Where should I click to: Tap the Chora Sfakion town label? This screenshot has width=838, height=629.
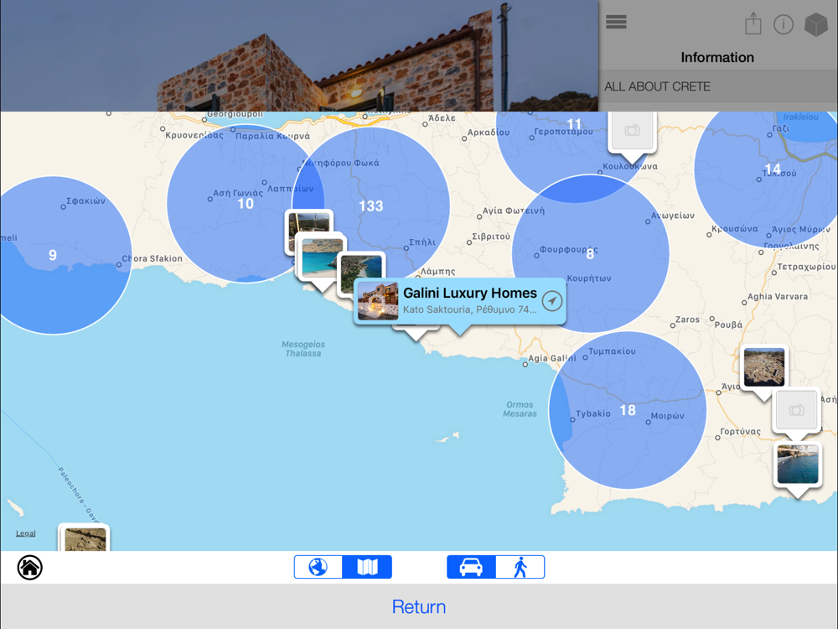coord(153,258)
